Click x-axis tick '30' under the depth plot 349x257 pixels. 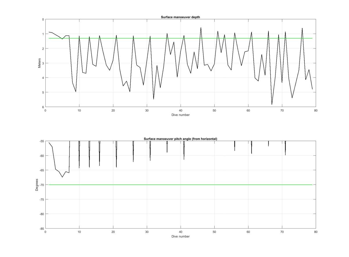click(x=147, y=110)
